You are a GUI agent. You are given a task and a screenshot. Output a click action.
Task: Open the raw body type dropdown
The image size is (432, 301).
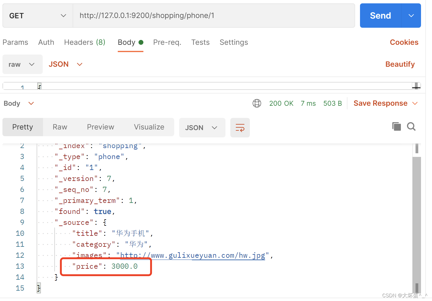pyautogui.click(x=23, y=64)
